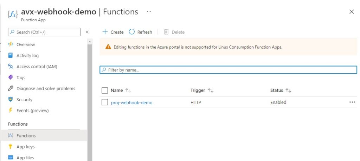Open Diagnose and solve problems wrench icon
This screenshot has width=360, height=161.
(x=11, y=88)
